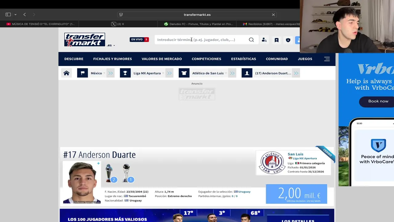This screenshot has width=394, height=222.
Task: Expand the Liga MX Apertura breadcrumb dropdown
Action: (x=163, y=73)
